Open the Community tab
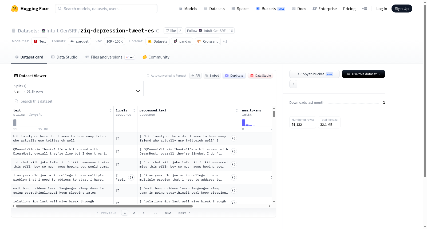The width and height of the screenshot is (427, 229). click(156, 57)
